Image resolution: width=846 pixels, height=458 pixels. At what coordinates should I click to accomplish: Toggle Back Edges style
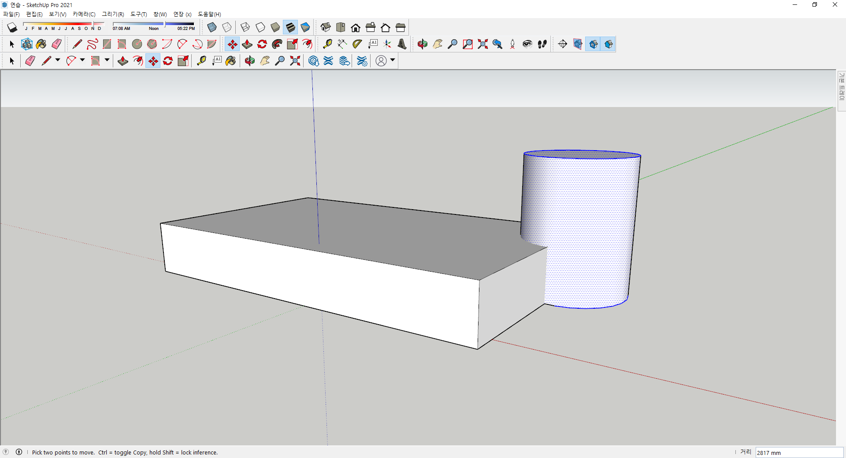click(227, 27)
